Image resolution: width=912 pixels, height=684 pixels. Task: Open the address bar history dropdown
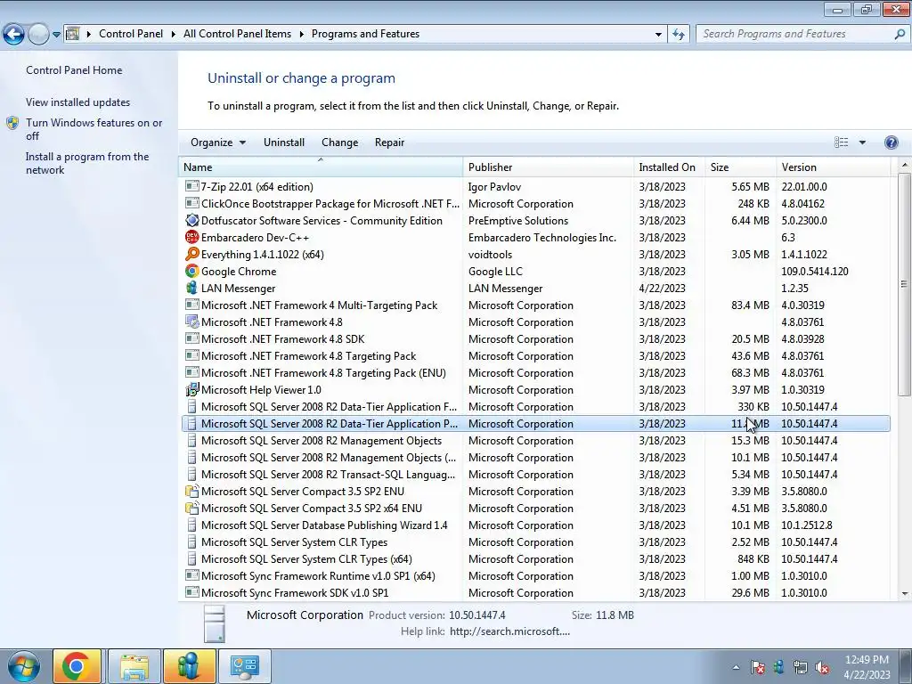tap(658, 35)
